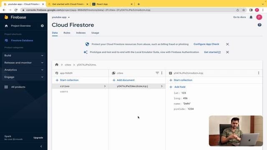This screenshot has width=267, height=150.
Task: Expand the Analytics section
Action: [24, 70]
